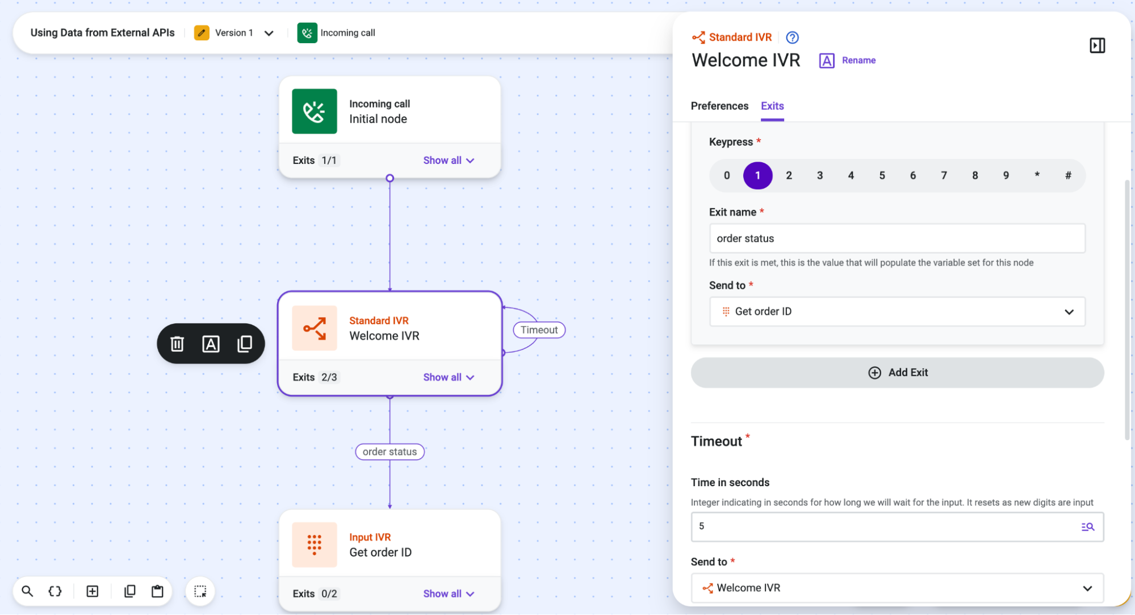Click the Add Exit button
The height and width of the screenshot is (615, 1135).
click(x=897, y=373)
